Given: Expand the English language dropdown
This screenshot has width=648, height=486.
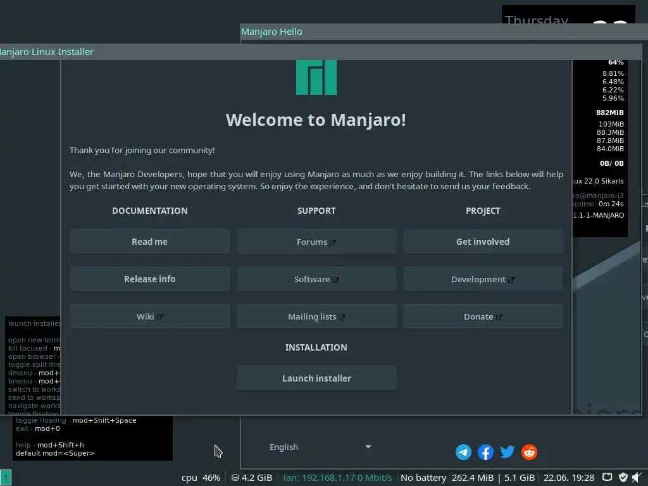Looking at the screenshot, I should tap(320, 447).
